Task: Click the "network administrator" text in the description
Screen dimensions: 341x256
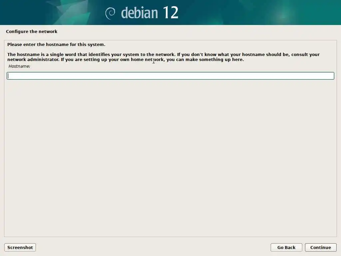Action: [x=33, y=59]
